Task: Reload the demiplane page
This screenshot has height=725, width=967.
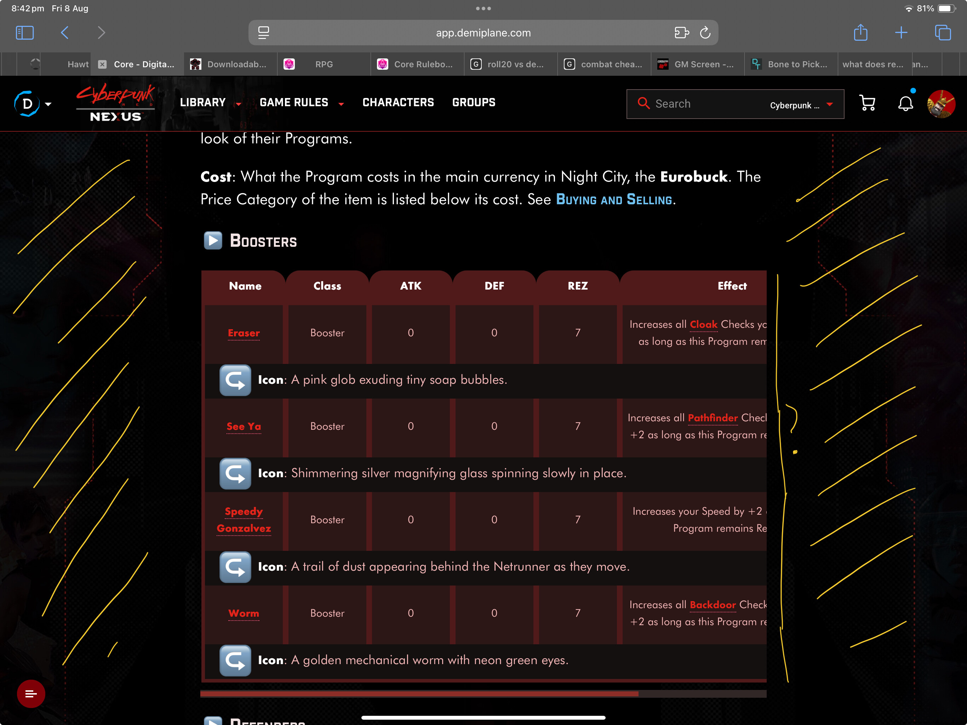Action: tap(705, 33)
